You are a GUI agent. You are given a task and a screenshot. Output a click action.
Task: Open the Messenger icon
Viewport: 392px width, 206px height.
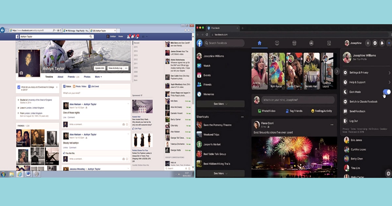(375, 43)
